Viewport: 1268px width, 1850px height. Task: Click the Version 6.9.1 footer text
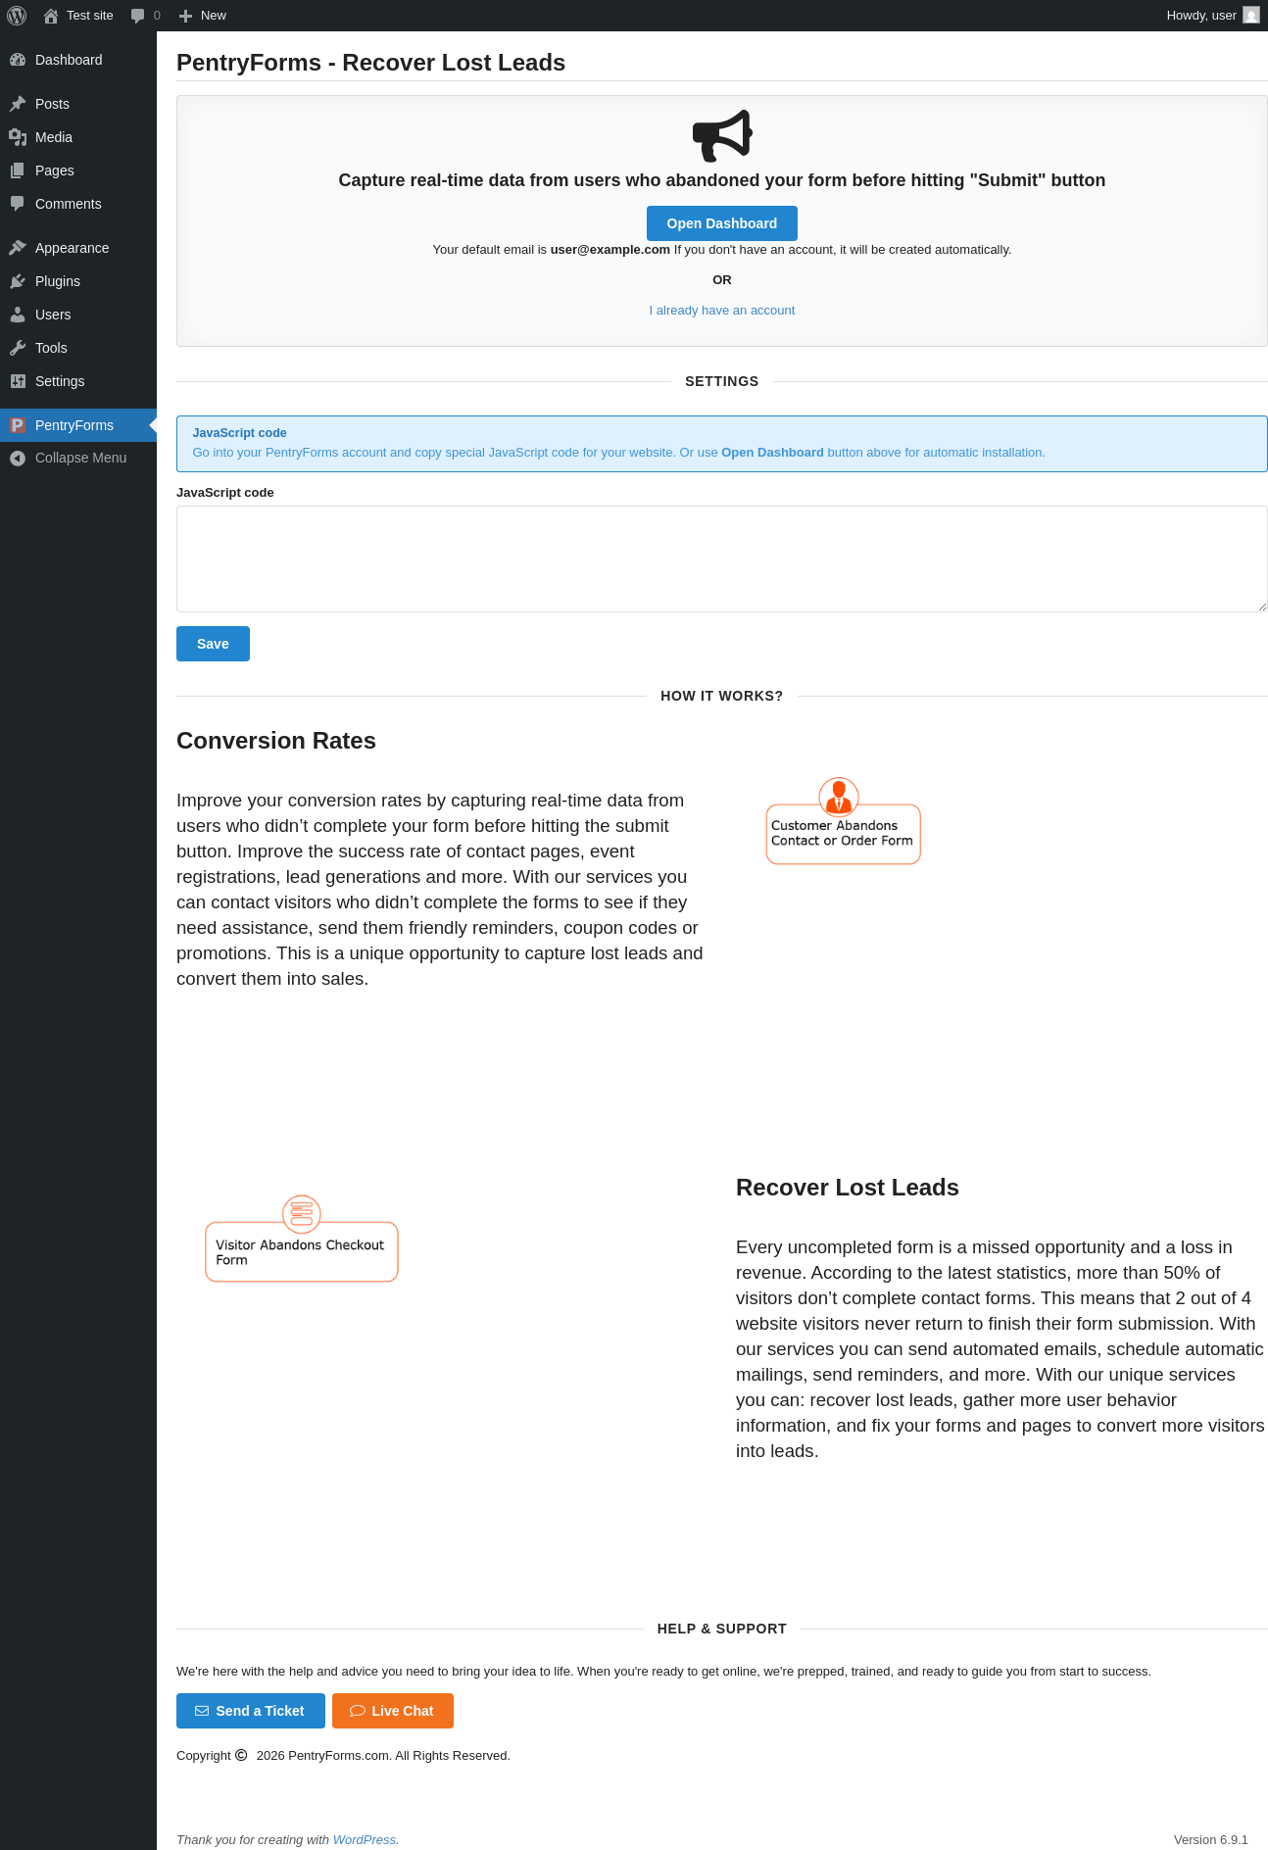coord(1211,1840)
